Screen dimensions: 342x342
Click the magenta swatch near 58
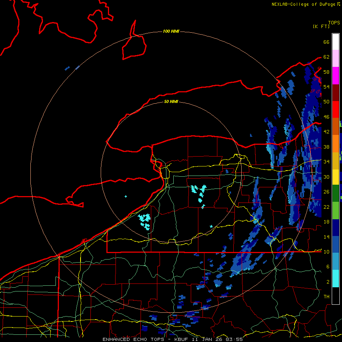click(336, 76)
